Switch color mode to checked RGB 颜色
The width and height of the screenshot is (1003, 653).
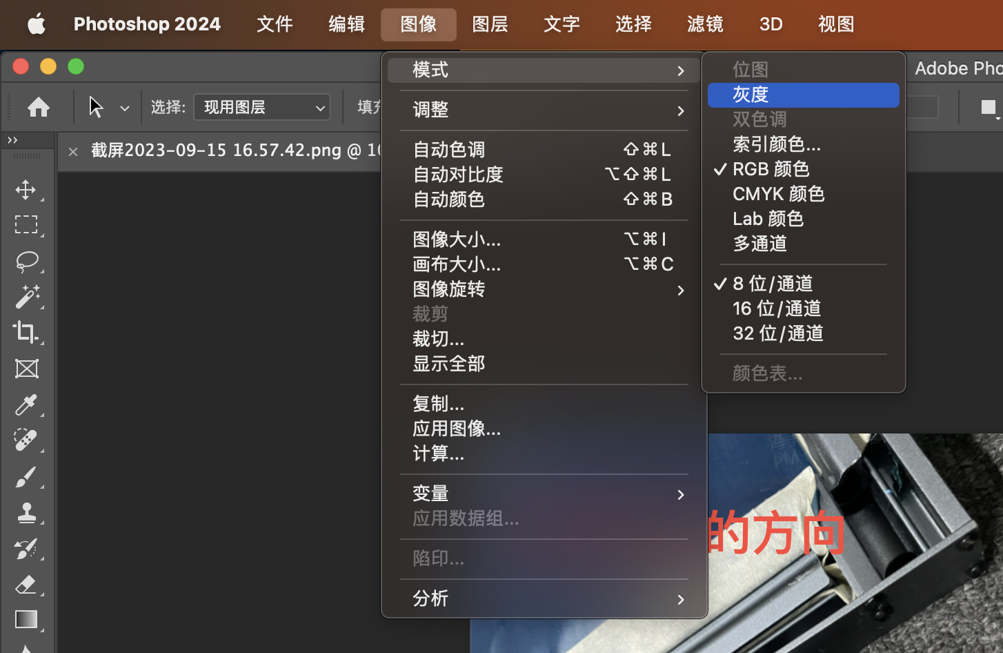pyautogui.click(x=771, y=169)
